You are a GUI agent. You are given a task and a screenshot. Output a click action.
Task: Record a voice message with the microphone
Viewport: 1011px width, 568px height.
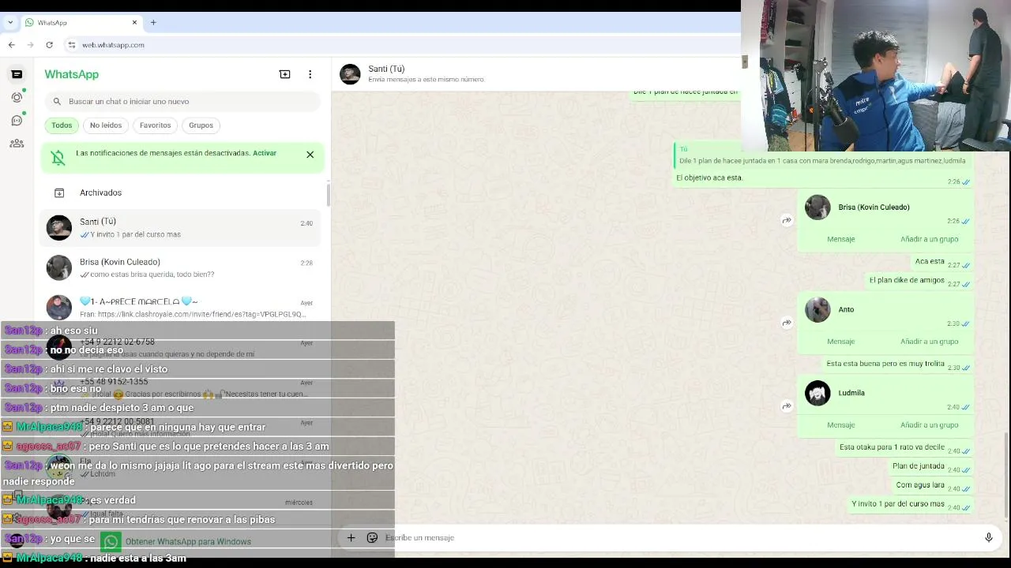click(x=988, y=538)
